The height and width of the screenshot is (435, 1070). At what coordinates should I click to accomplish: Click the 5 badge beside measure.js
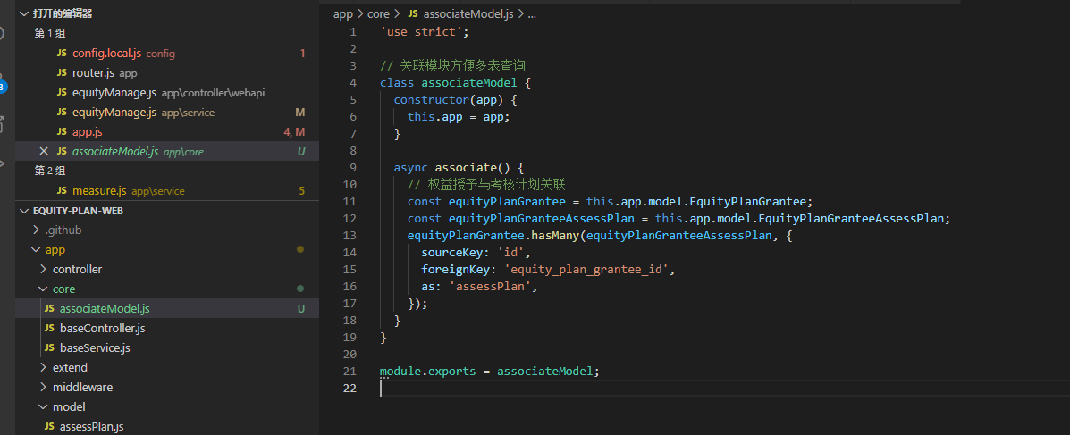(x=301, y=191)
